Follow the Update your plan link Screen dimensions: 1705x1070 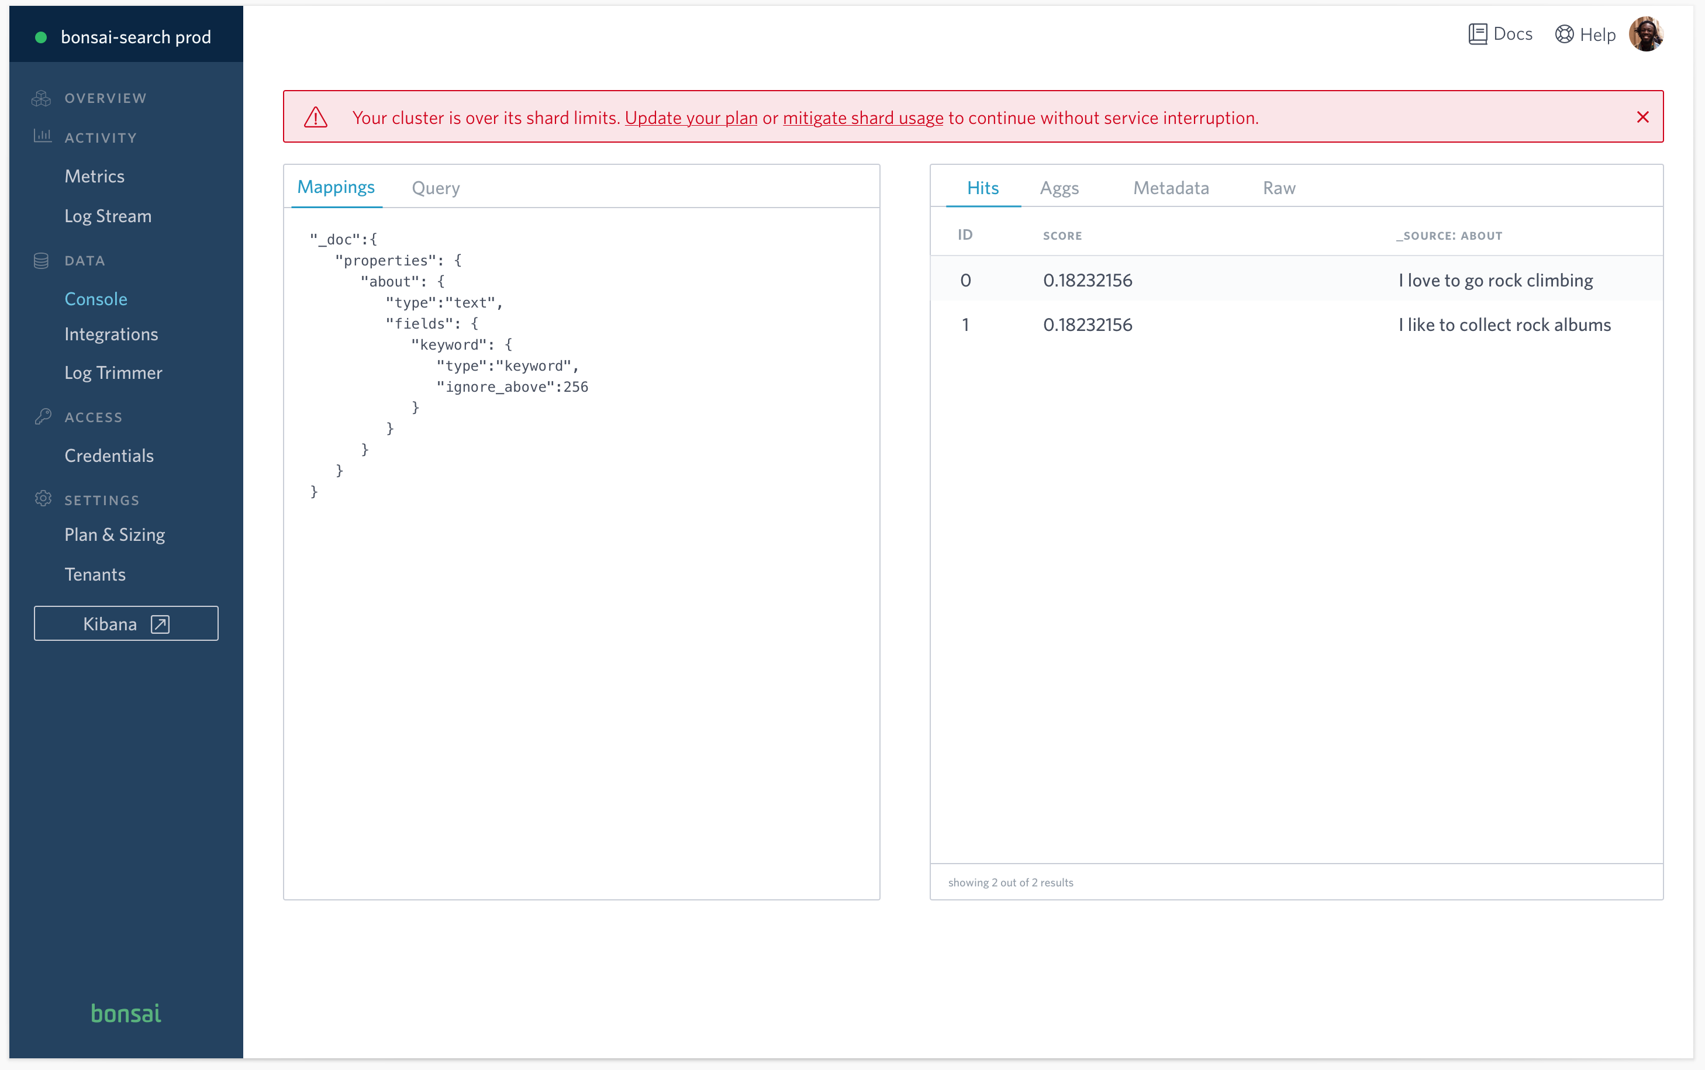(x=691, y=118)
